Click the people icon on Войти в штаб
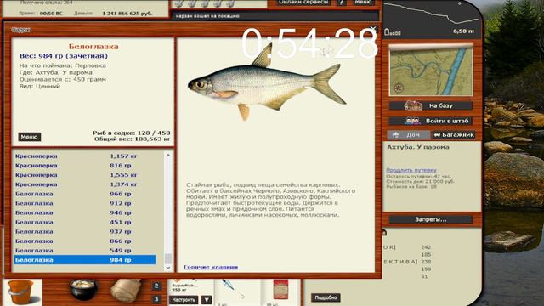The width and height of the screenshot is (544, 306). point(412,121)
